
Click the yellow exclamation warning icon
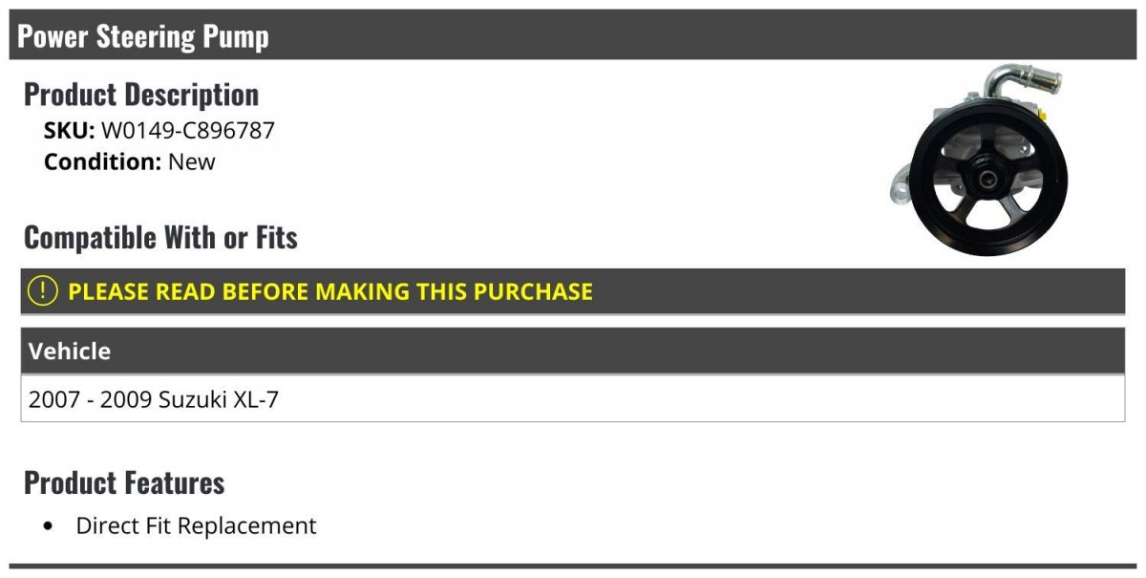point(43,290)
